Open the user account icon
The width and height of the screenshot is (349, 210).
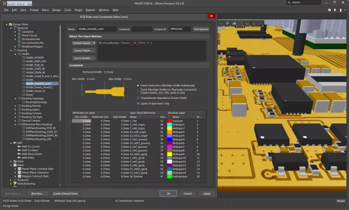341,10
